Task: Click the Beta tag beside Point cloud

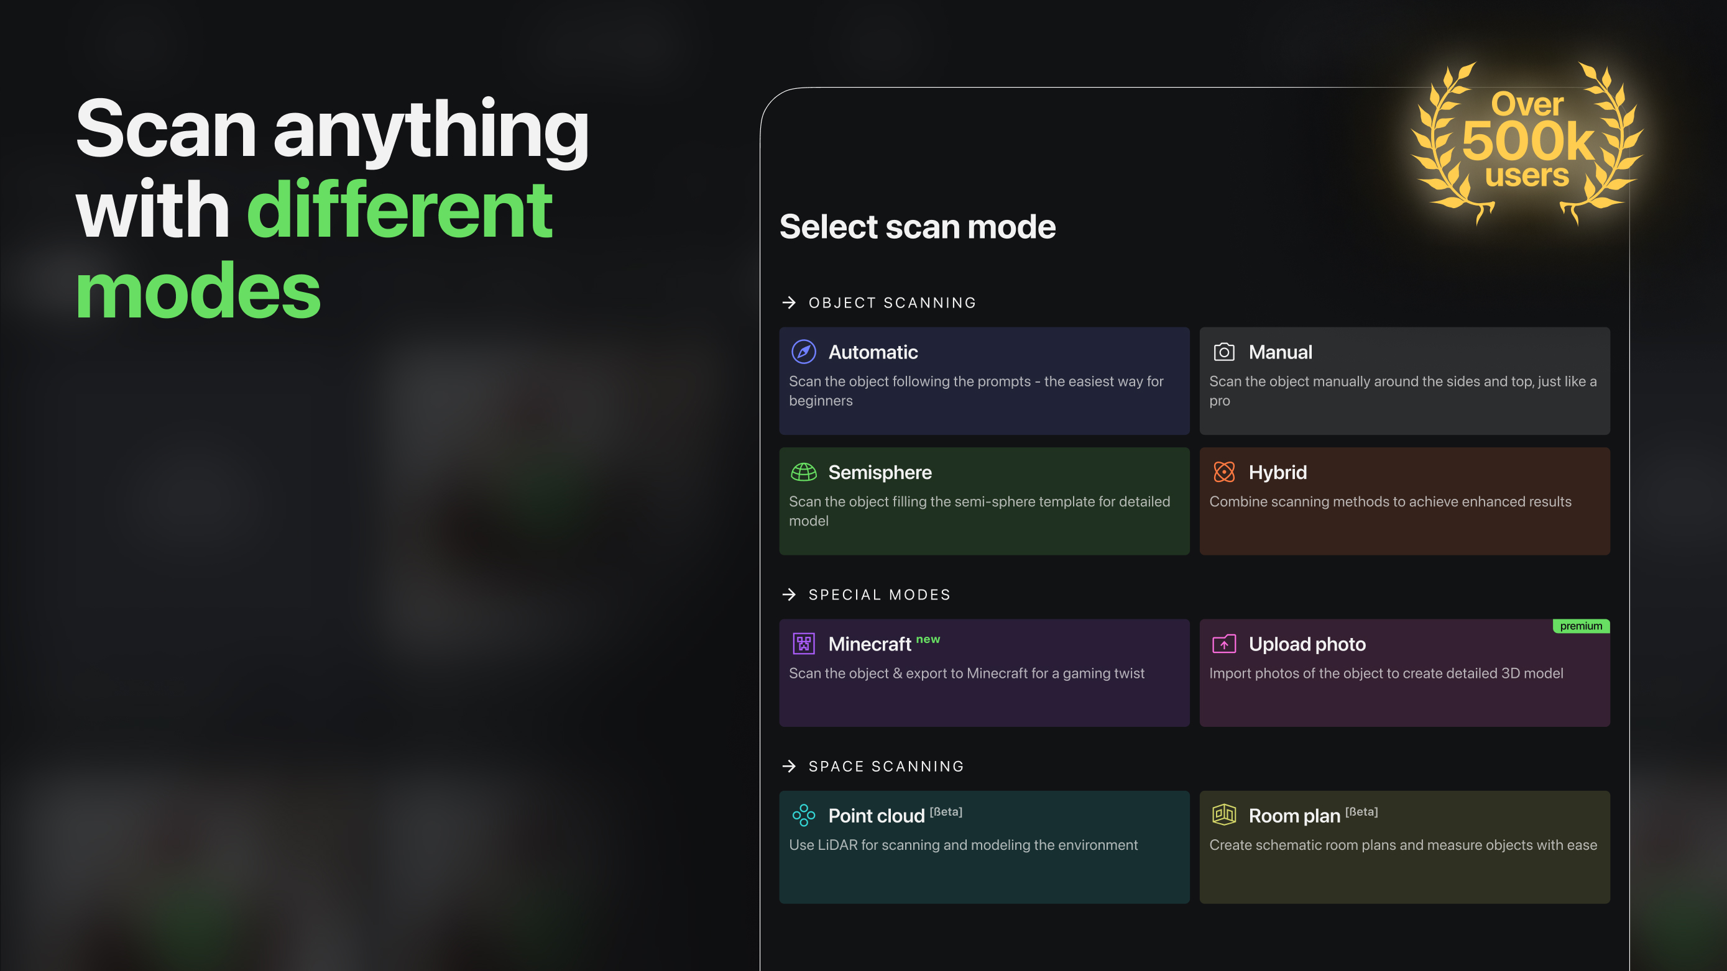Action: pos(946,811)
